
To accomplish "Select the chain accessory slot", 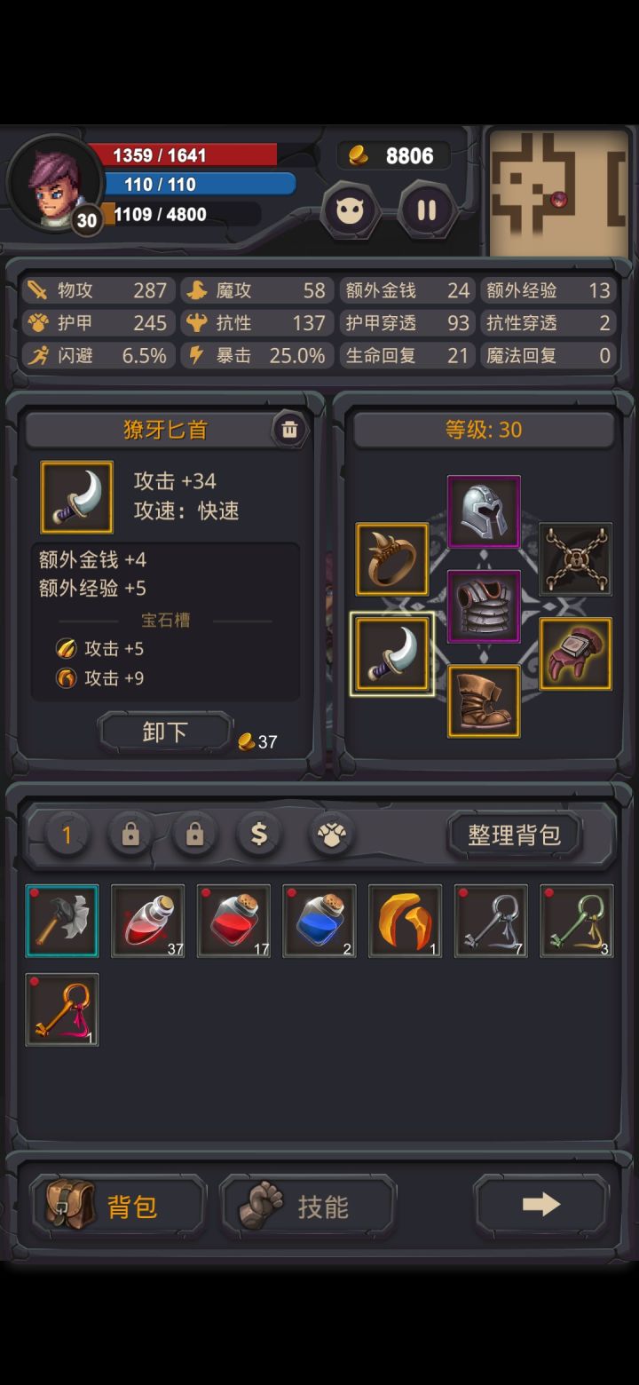I will pyautogui.click(x=576, y=558).
